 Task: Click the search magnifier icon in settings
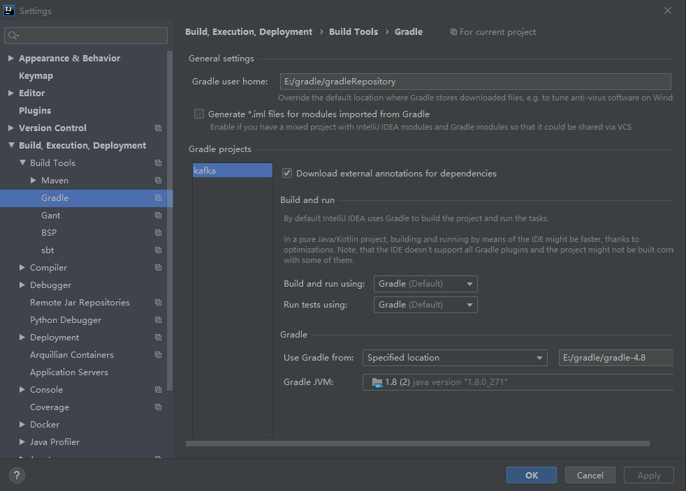13,36
